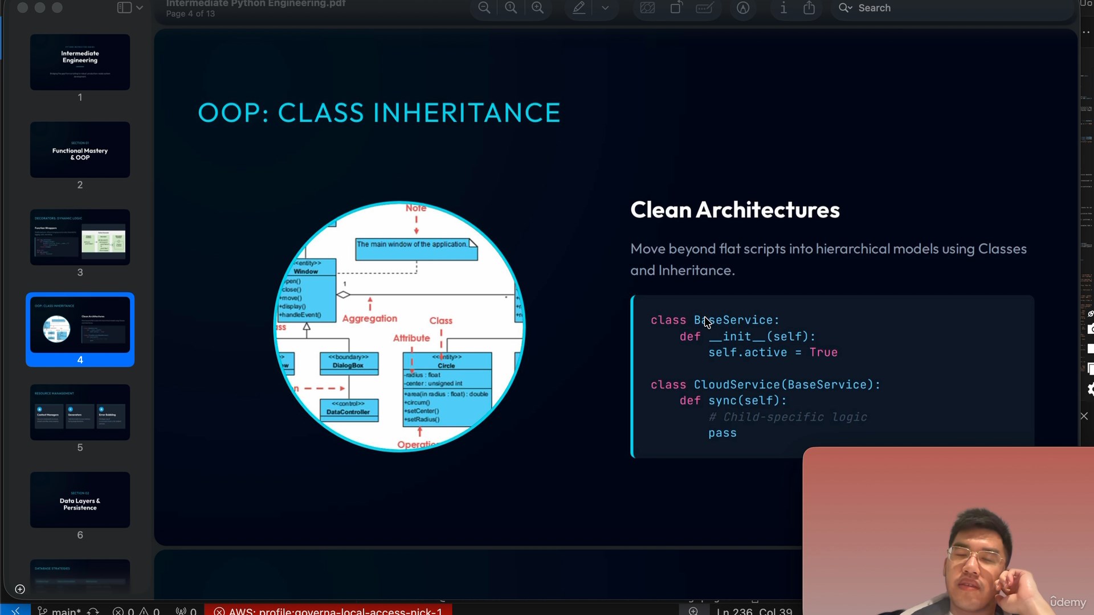Open the document info inspector

(783, 8)
